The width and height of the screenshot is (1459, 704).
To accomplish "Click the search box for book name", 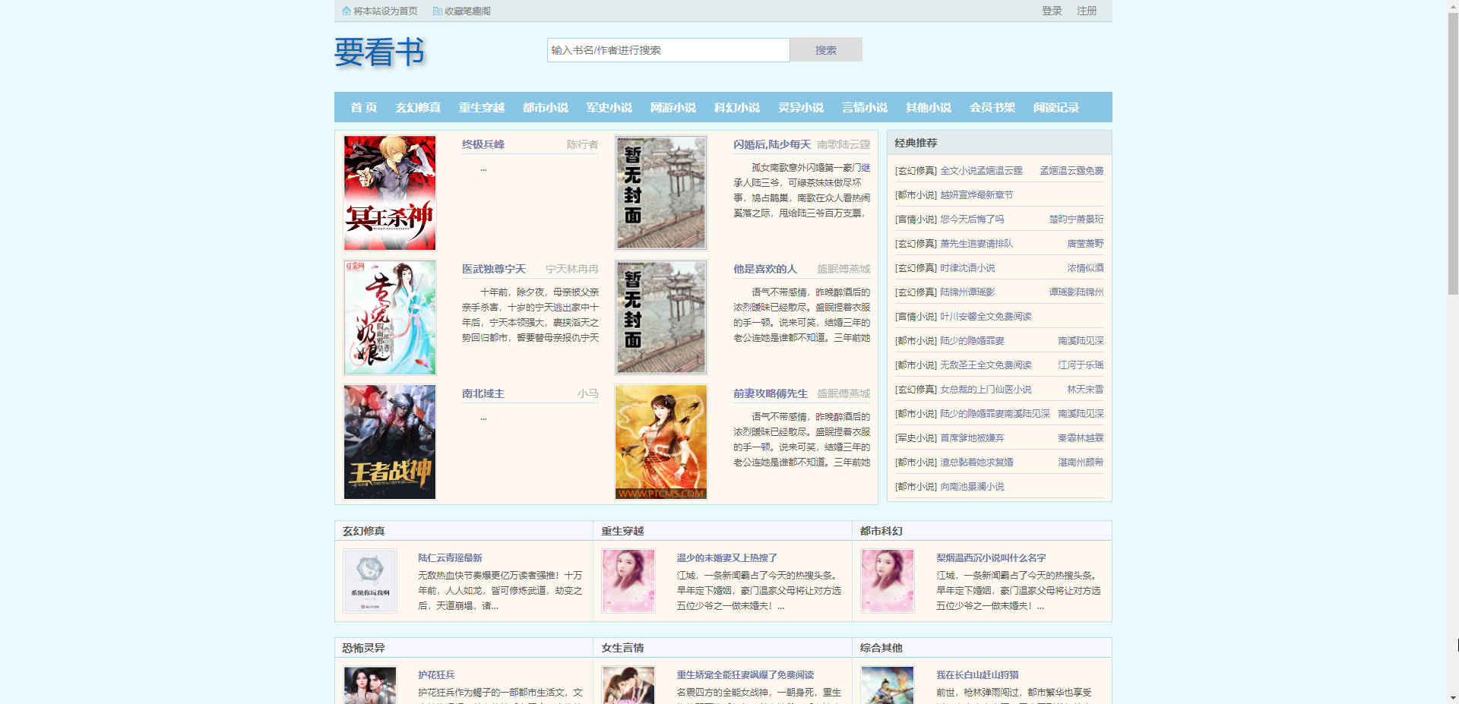I will 668,50.
